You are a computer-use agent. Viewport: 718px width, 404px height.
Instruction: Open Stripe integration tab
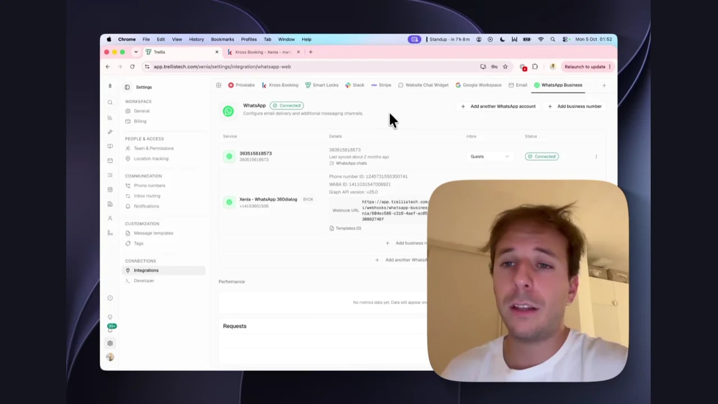381,85
